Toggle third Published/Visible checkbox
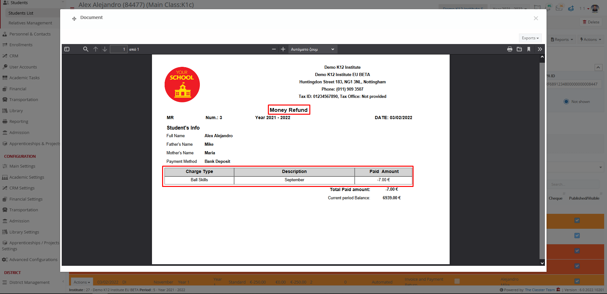Screen dimensions: 607x294 tap(577, 251)
